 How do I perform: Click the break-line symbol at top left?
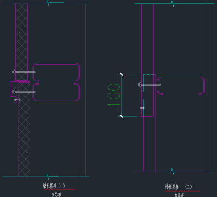pyautogui.click(x=48, y=3)
